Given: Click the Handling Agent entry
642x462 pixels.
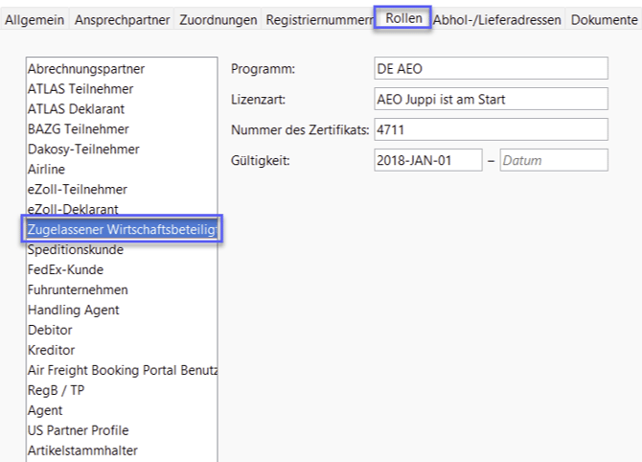Looking at the screenshot, I should [x=73, y=310].
